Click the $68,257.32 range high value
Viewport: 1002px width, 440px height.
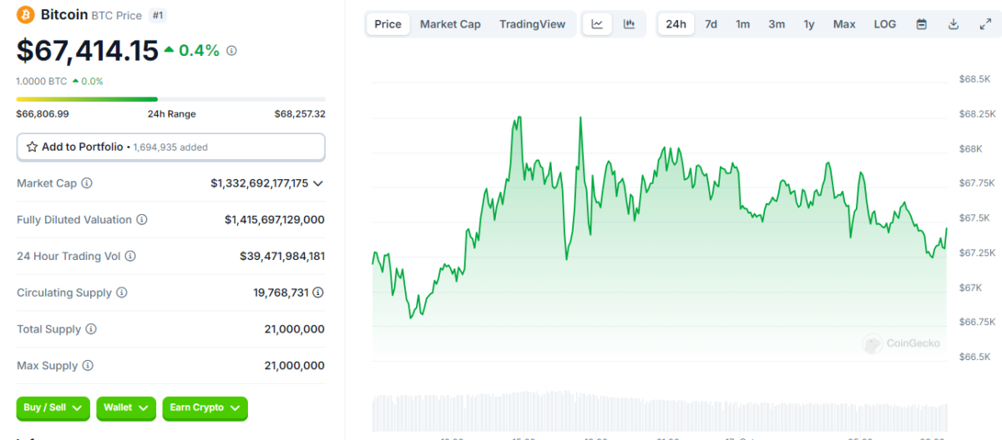[x=300, y=114]
